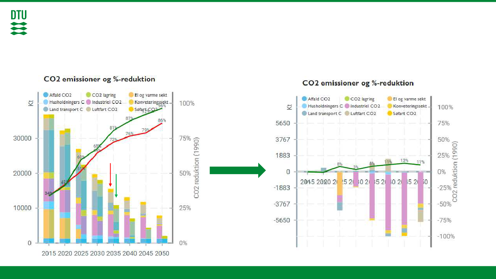Click the 2015 x-axis label in left chart
Image resolution: width=496 pixels, height=279 pixels.
point(49,254)
